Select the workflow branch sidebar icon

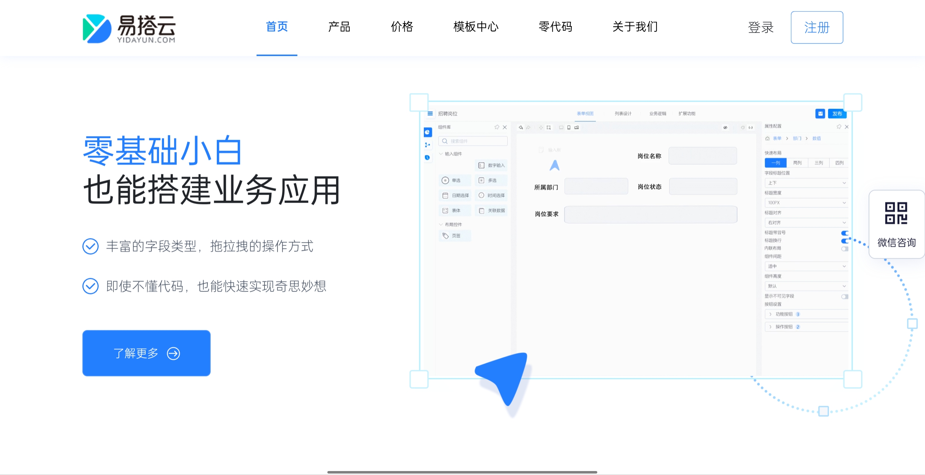427,145
